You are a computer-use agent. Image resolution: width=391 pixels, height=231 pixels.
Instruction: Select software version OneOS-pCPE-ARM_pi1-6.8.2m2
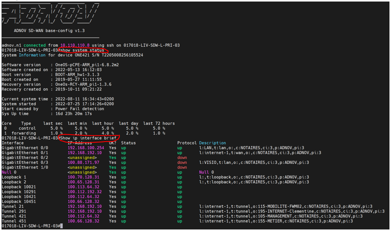coord(87,65)
